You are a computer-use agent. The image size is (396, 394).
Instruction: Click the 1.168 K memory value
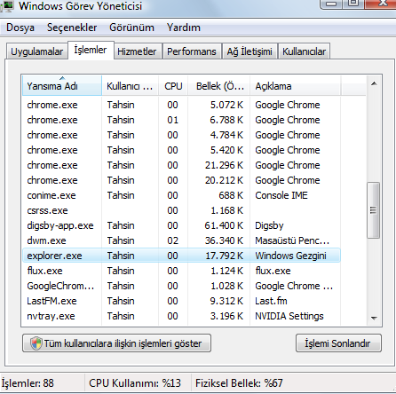pyautogui.click(x=227, y=210)
